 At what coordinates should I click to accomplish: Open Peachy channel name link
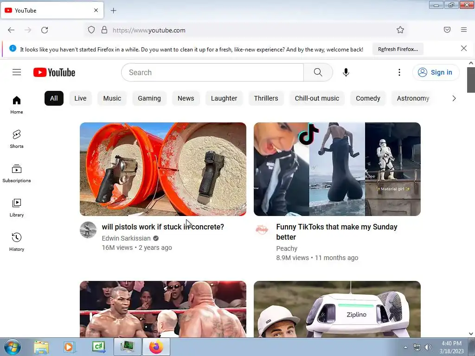[287, 248]
